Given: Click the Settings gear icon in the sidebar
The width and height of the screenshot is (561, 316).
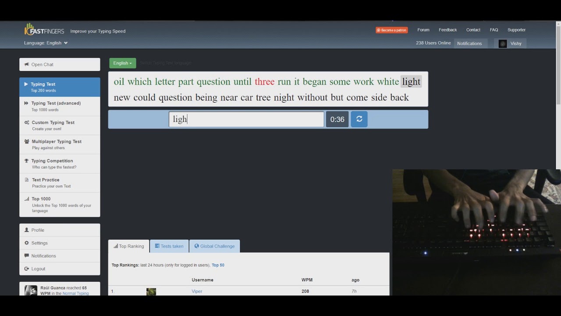Looking at the screenshot, I should (x=27, y=243).
